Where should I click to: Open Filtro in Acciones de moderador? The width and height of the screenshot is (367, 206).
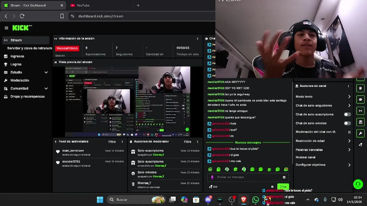[187, 142]
